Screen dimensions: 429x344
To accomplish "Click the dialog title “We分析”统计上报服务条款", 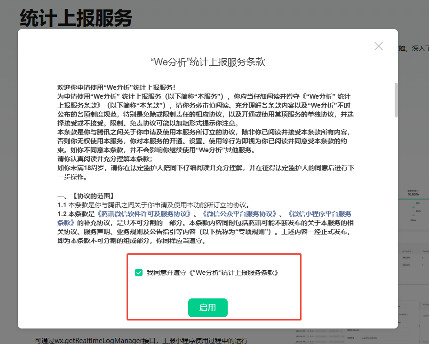I will (207, 62).
